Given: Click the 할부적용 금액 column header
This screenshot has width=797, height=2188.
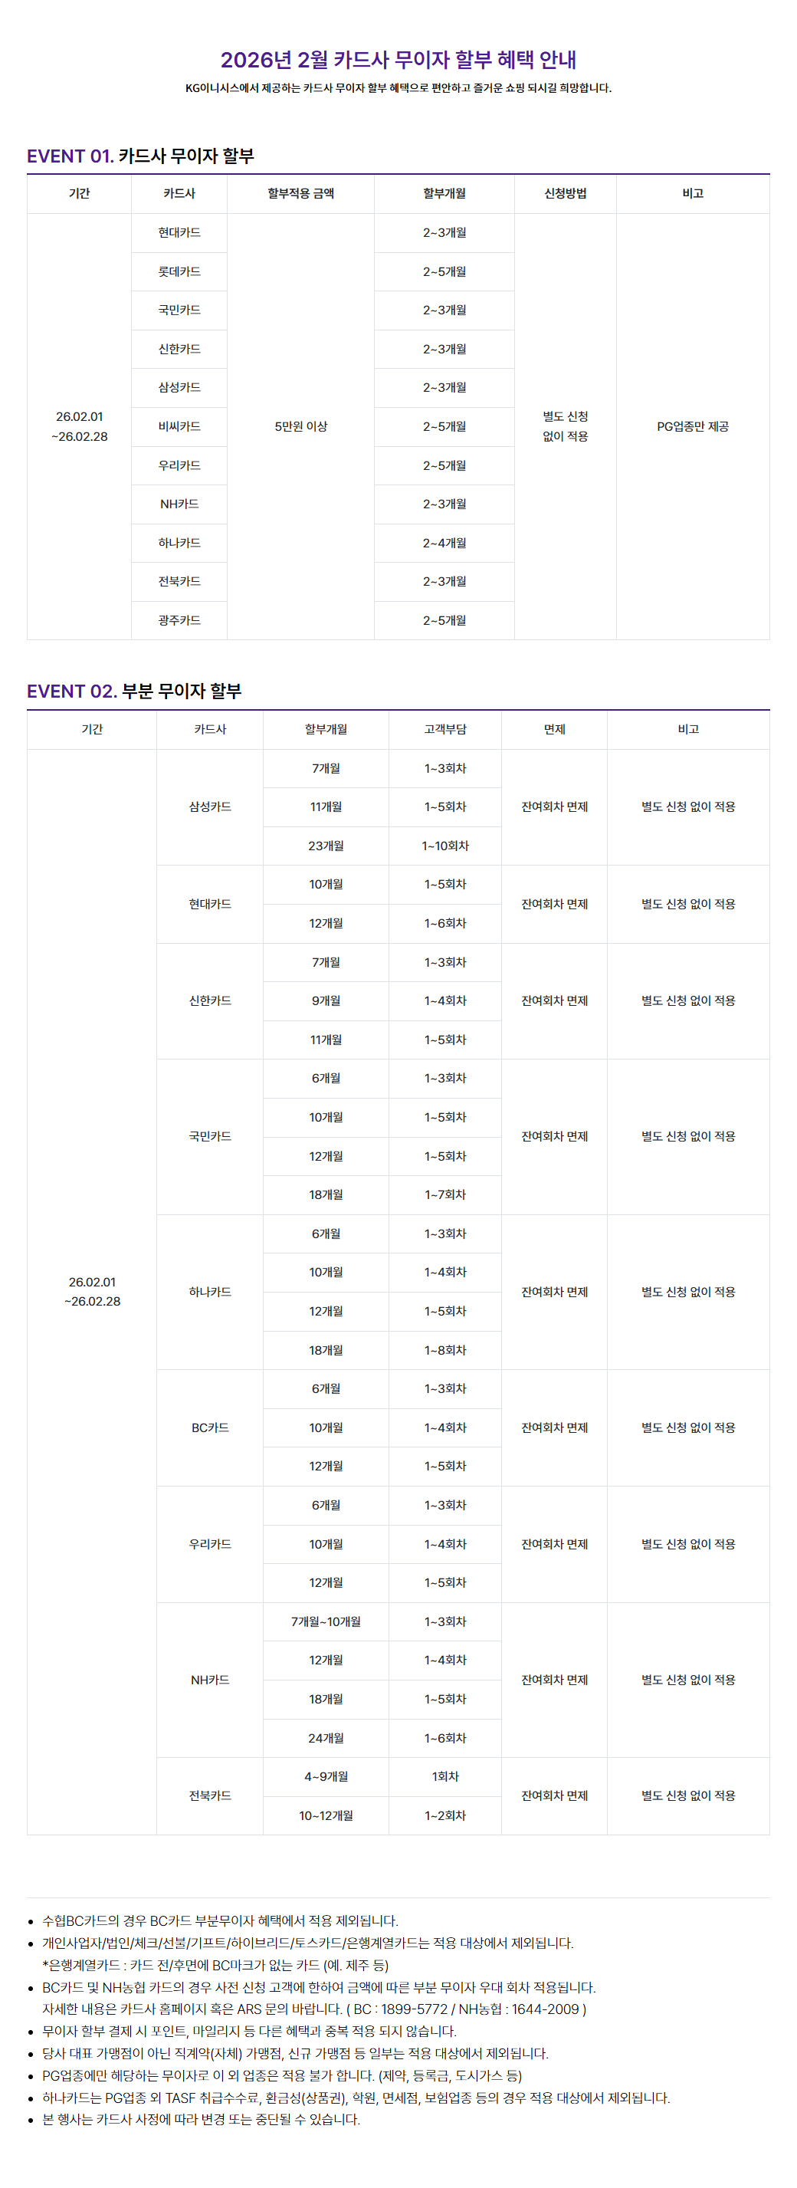Looking at the screenshot, I should (x=300, y=194).
